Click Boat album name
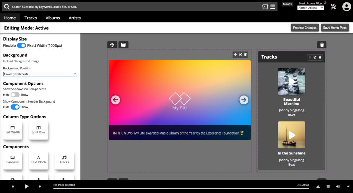Screen dimensions: 353x193 tap(292, 165)
